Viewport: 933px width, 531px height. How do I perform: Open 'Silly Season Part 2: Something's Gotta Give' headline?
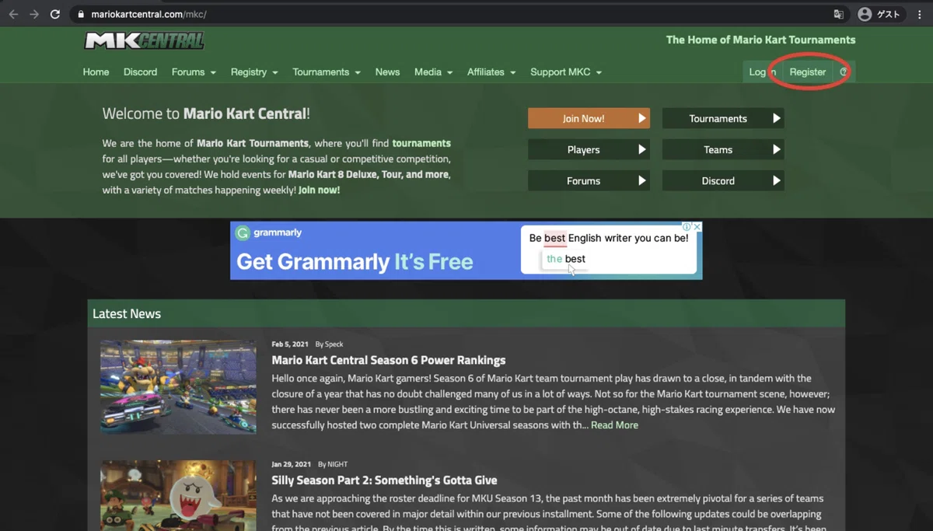click(384, 480)
